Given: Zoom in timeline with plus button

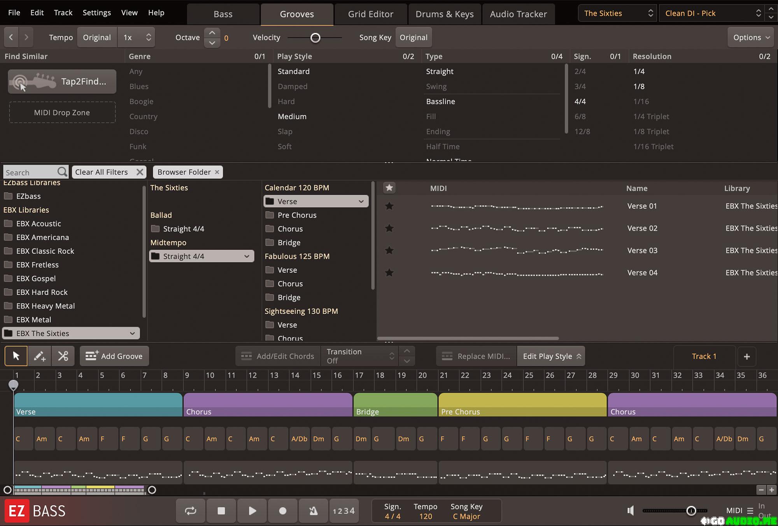Looking at the screenshot, I should [771, 490].
